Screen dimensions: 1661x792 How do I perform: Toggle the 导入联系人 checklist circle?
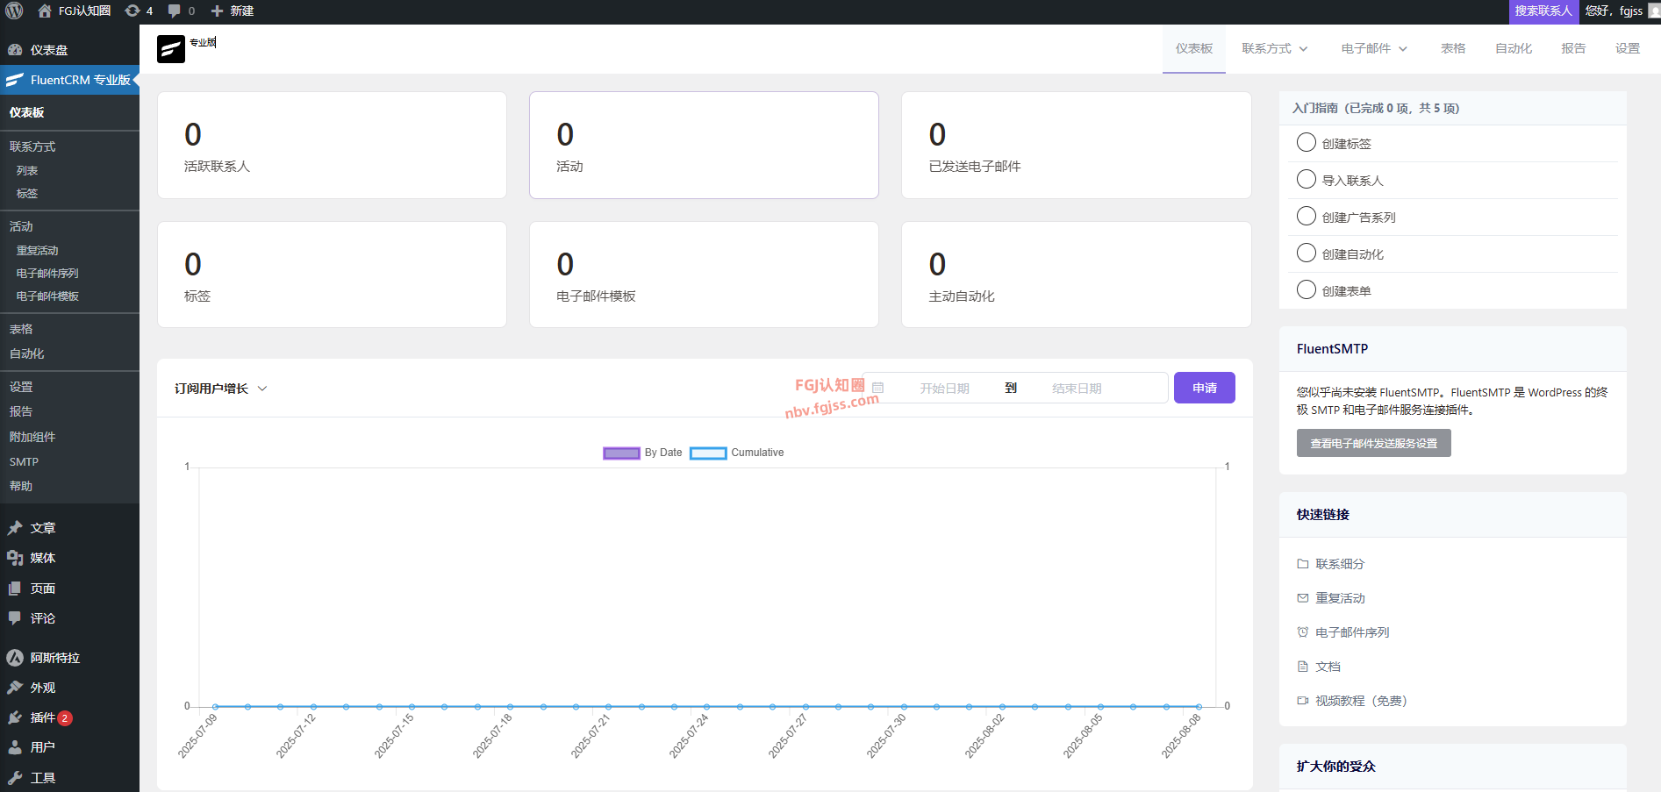[1307, 179]
